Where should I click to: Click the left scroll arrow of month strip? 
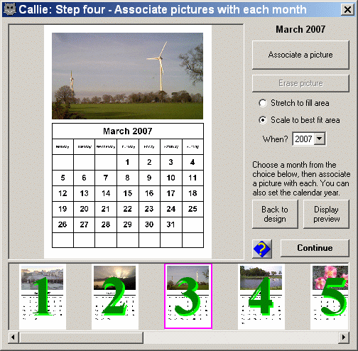pos(13,337)
